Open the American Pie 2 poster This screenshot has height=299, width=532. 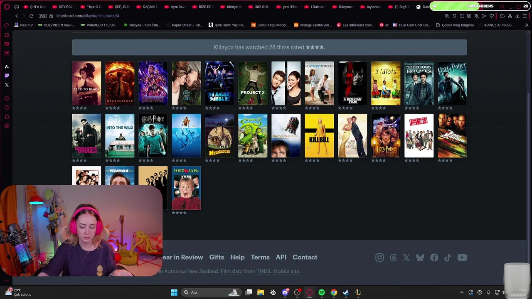(x=419, y=136)
